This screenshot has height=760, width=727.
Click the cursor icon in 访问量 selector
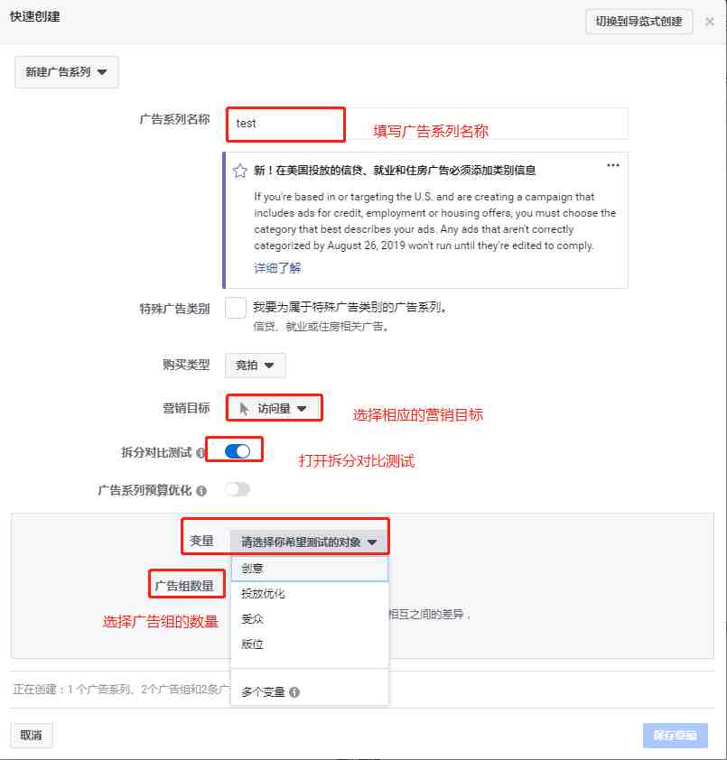pyautogui.click(x=244, y=409)
